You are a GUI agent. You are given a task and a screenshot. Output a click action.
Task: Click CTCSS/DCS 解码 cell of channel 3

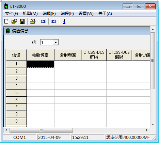pyautogui.click(x=94, y=79)
